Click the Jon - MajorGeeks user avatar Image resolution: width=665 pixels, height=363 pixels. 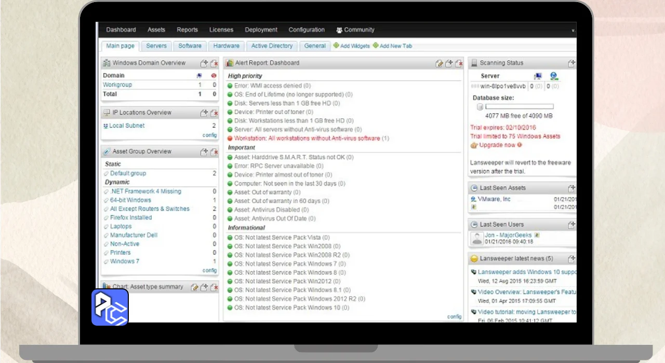(477, 239)
